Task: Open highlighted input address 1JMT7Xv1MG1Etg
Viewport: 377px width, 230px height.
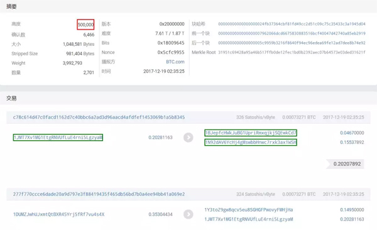Action: tap(58, 138)
